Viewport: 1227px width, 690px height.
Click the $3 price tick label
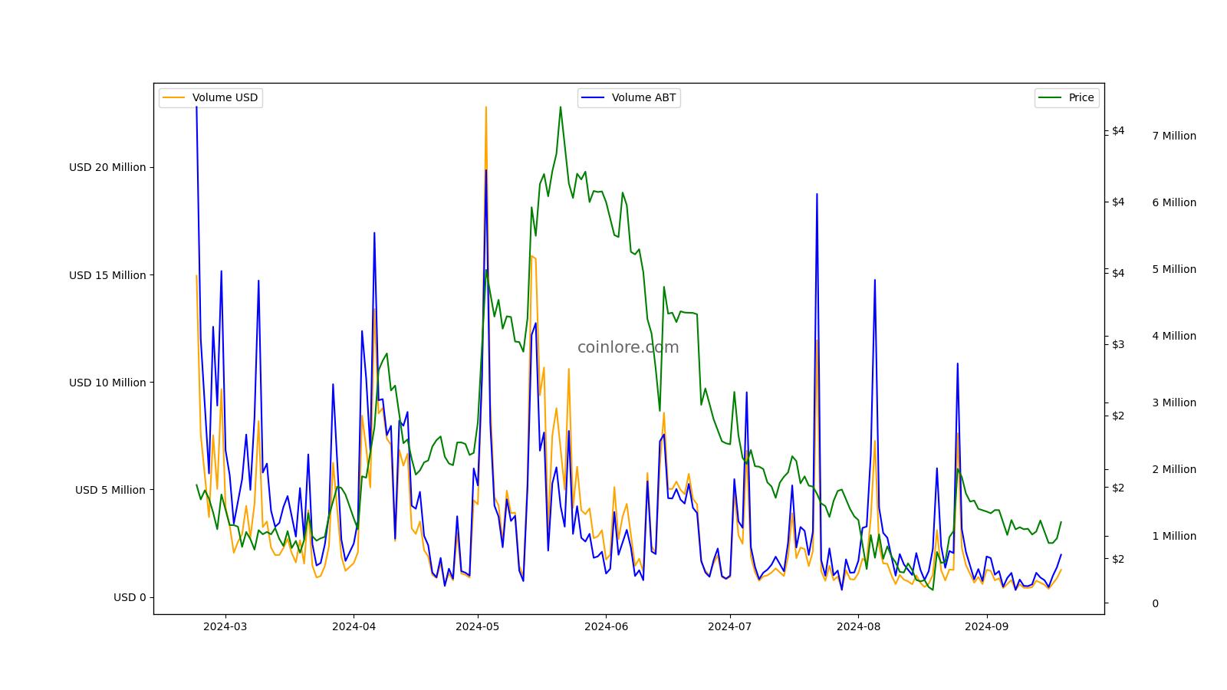coord(1118,344)
